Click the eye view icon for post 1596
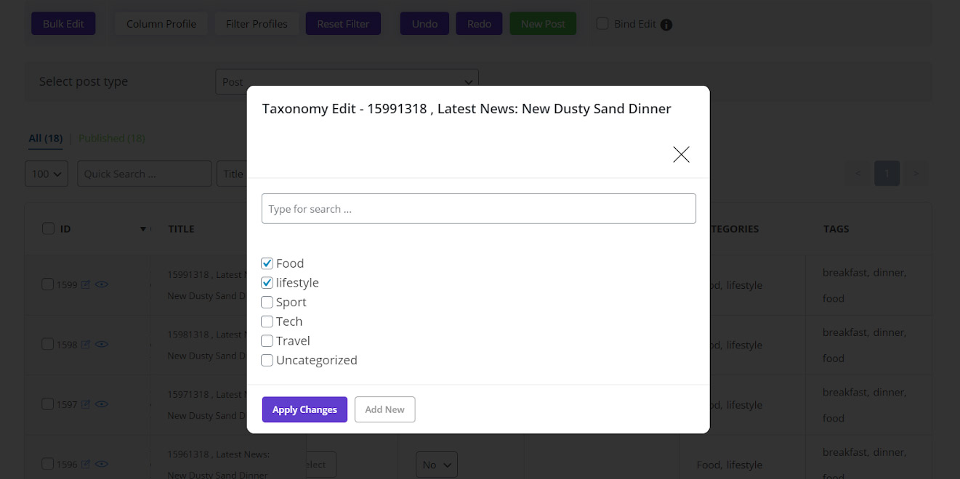This screenshot has height=479, width=960. [x=102, y=464]
